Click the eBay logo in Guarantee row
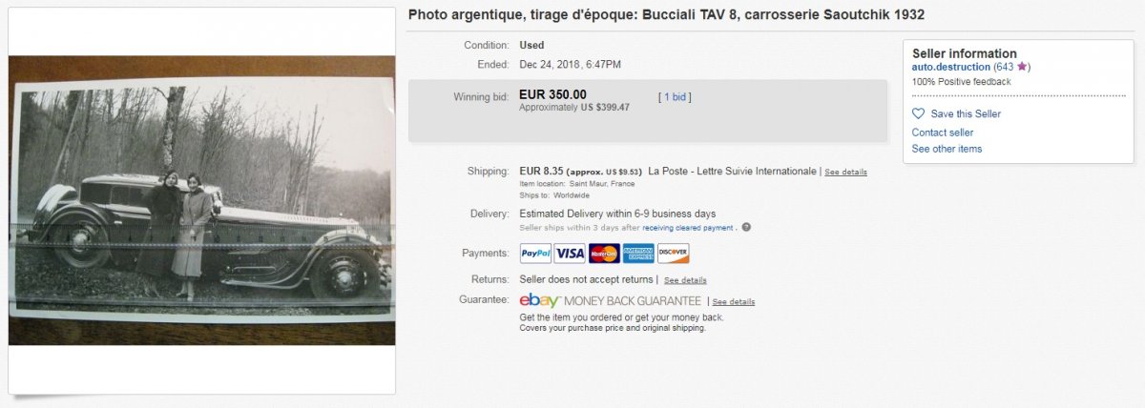The height and width of the screenshot is (408, 1145). coord(540,300)
